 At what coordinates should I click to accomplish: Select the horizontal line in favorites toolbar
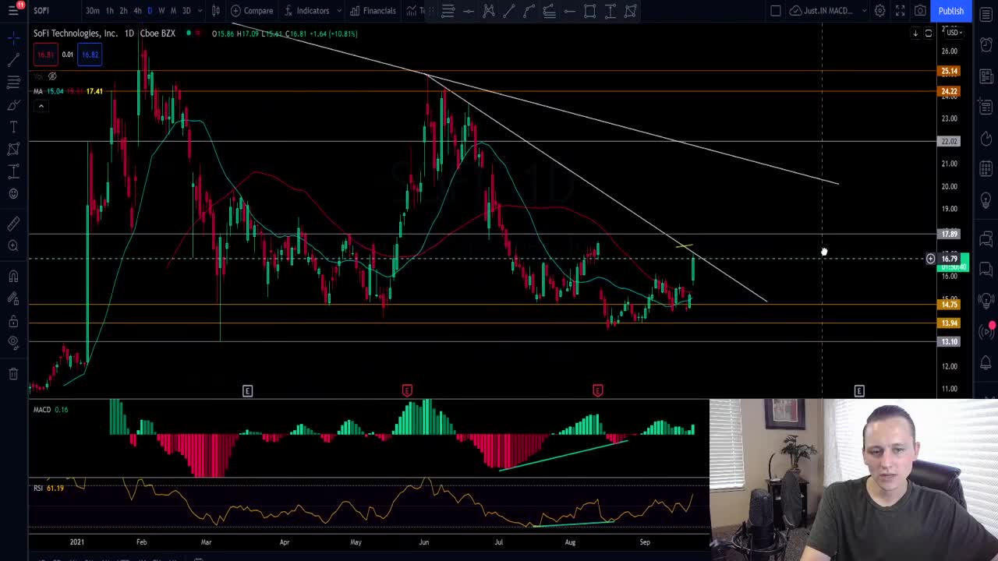click(x=469, y=11)
